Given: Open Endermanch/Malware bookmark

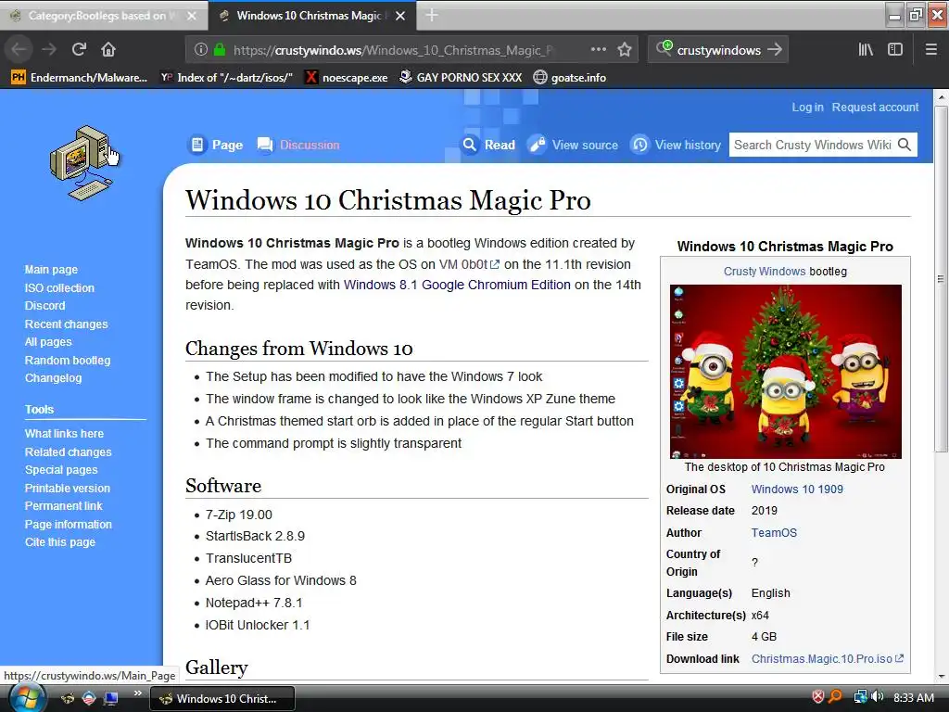Looking at the screenshot, I should coord(80,78).
